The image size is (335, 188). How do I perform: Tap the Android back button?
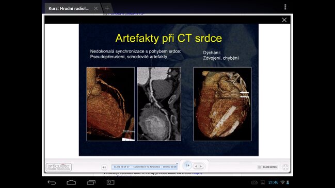click(x=52, y=182)
